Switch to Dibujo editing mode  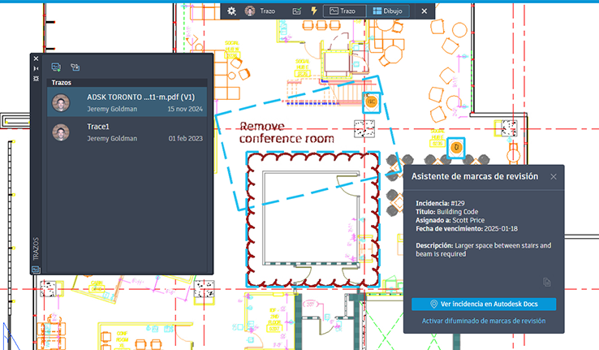coord(388,11)
